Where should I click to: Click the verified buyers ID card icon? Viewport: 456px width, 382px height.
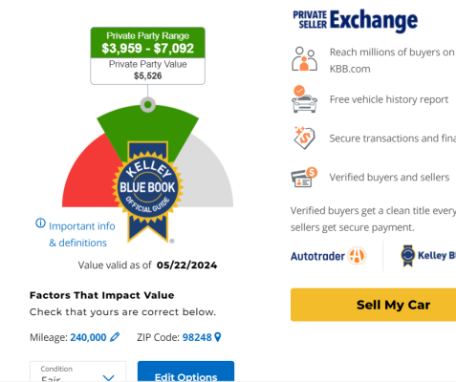304,178
